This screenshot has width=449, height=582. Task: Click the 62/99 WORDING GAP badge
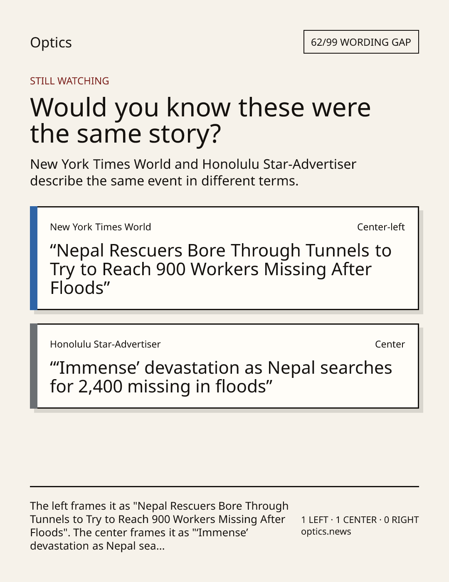point(361,42)
